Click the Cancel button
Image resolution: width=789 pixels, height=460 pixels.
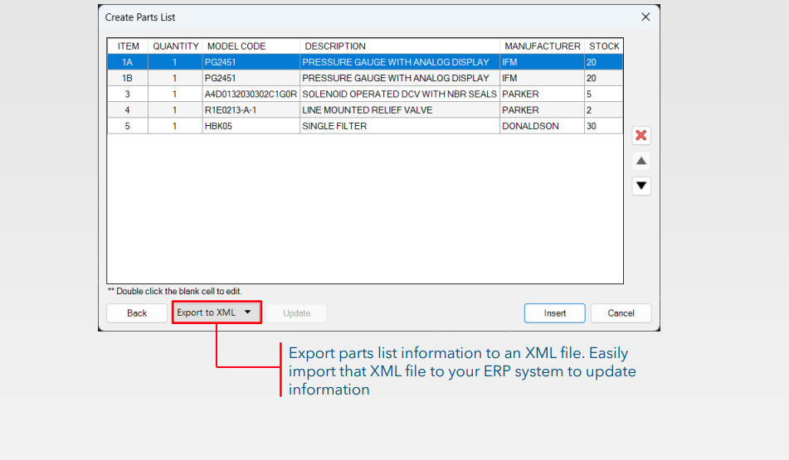coord(621,313)
